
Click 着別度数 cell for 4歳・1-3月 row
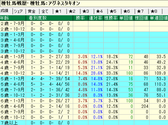[x=49, y=56]
